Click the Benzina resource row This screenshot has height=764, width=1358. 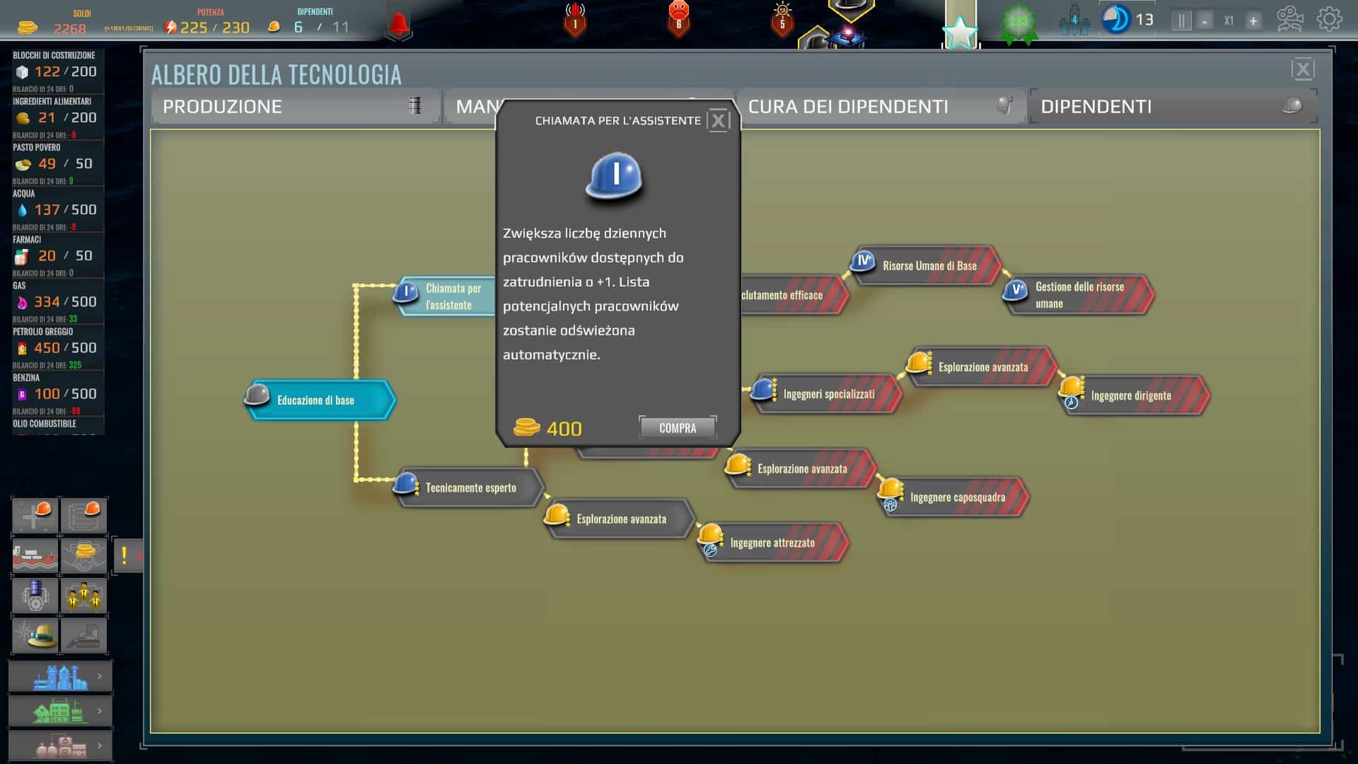click(x=58, y=393)
